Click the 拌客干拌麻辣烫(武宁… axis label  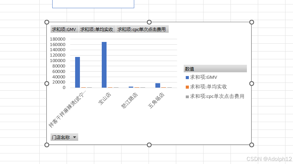pos(68,109)
